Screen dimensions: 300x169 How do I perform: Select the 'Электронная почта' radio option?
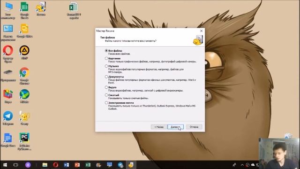106,103
